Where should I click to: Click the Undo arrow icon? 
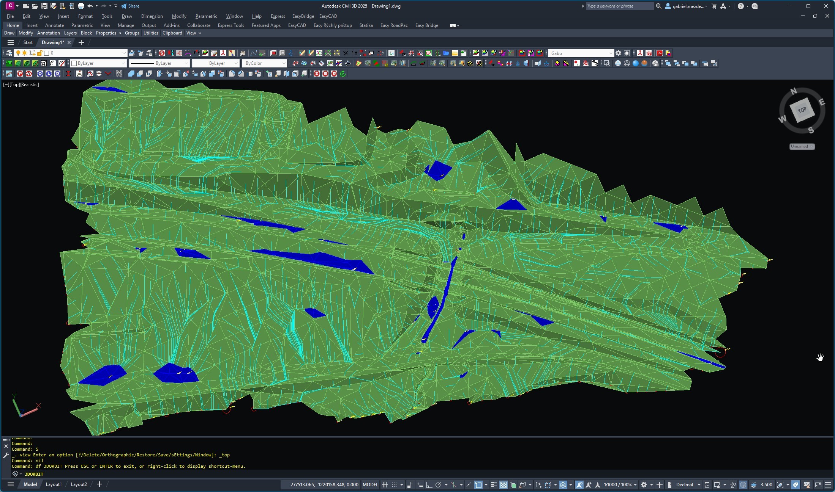[x=90, y=6]
